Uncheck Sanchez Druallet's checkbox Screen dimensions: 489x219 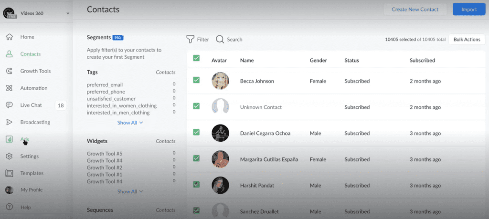196,210
